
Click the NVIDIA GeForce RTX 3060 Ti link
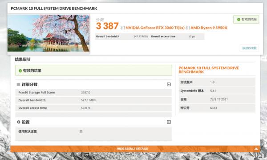[x=155, y=28]
